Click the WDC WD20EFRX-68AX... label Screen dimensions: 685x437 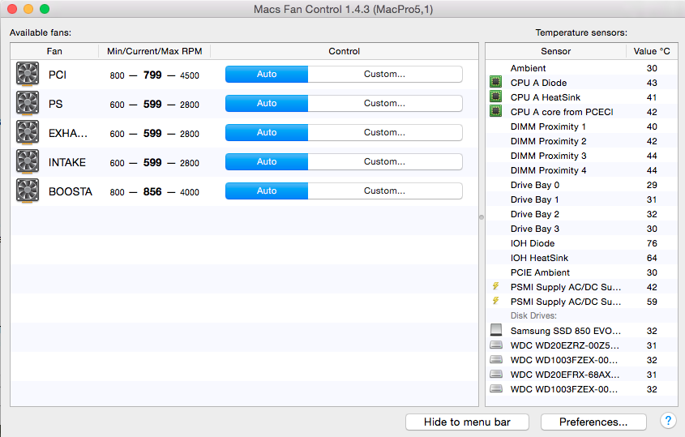[565, 375]
